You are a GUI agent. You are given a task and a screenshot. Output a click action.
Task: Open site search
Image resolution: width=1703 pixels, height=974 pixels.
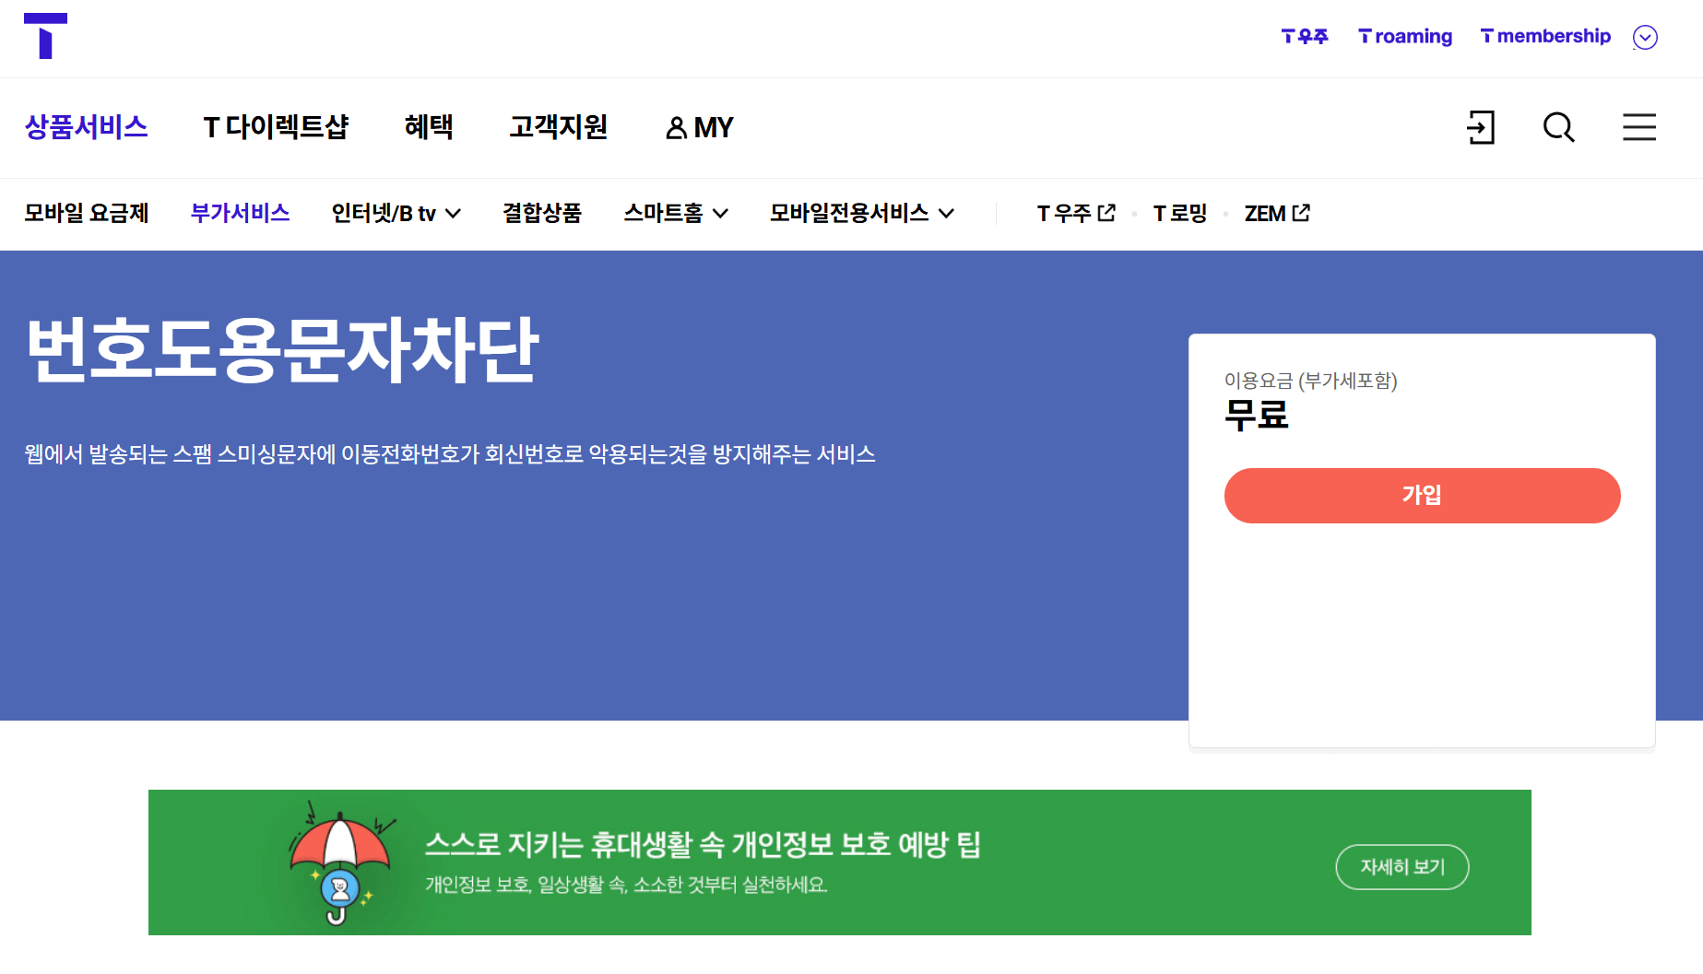(x=1558, y=128)
